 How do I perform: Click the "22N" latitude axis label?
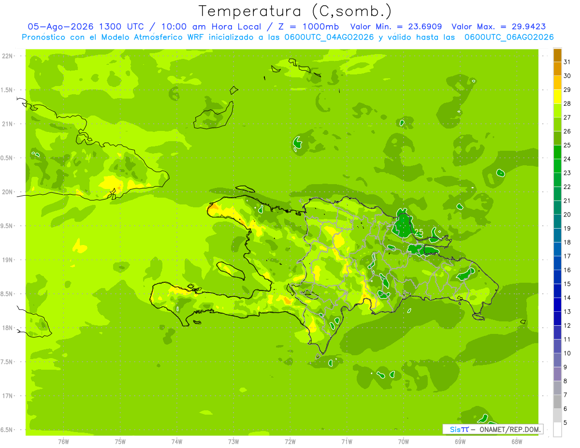click(8, 56)
